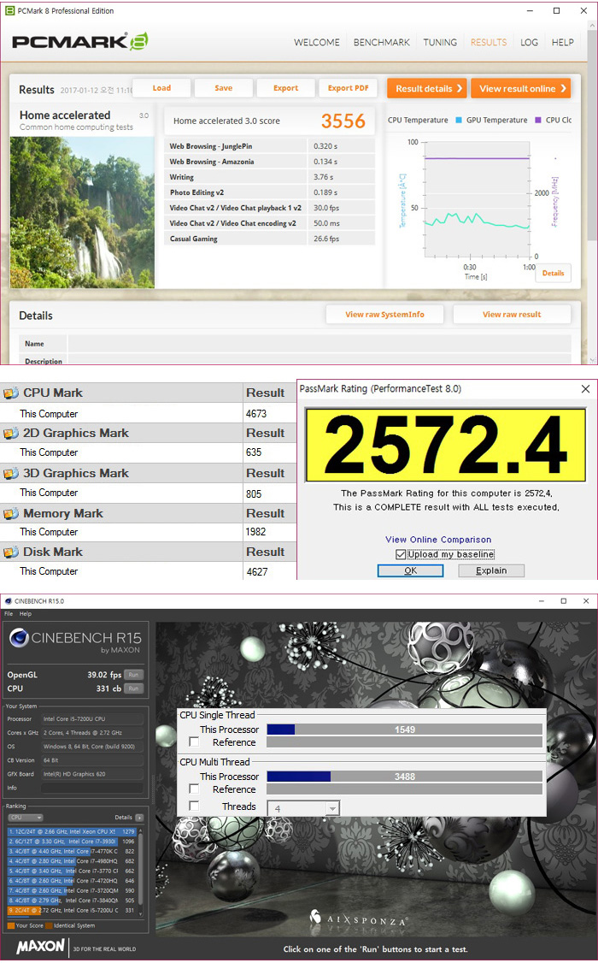Click the Disk Mark folder icon

[x=10, y=552]
